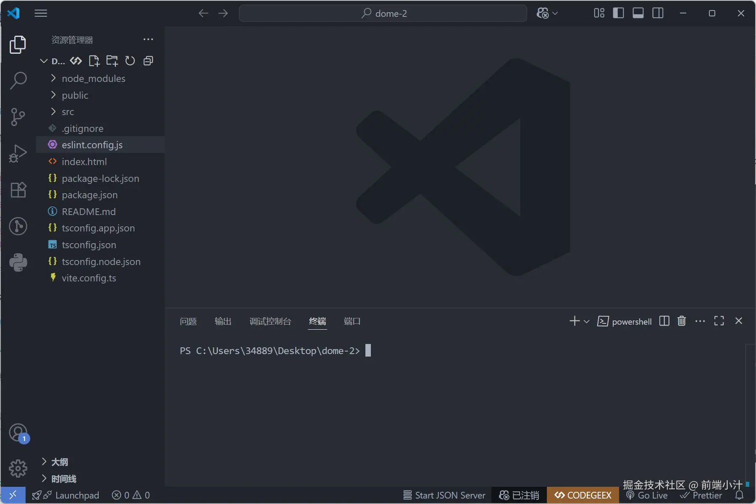The height and width of the screenshot is (504, 756).
Task: Open the new terminal profile dropdown arrow
Action: click(x=587, y=322)
